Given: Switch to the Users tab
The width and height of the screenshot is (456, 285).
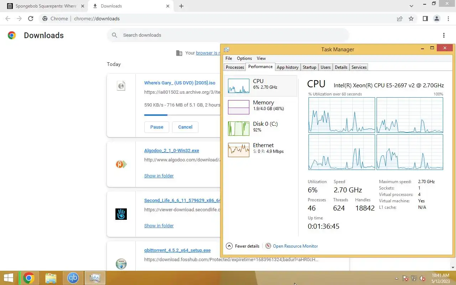Looking at the screenshot, I should pos(326,67).
